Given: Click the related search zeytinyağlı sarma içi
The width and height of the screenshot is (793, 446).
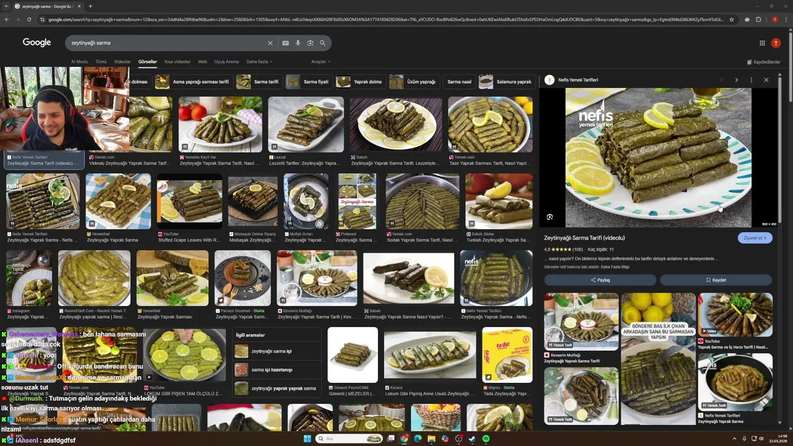Looking at the screenshot, I should pyautogui.click(x=276, y=351).
